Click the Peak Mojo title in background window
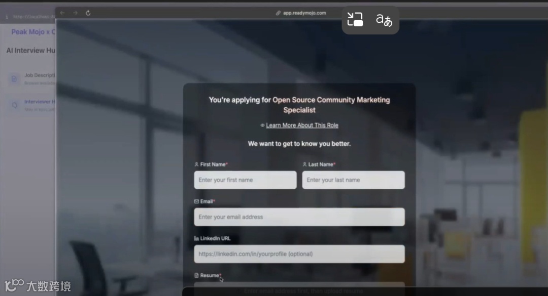The image size is (548, 296). 33,32
